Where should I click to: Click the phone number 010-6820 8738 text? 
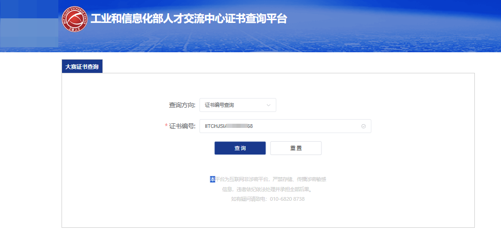(x=287, y=199)
